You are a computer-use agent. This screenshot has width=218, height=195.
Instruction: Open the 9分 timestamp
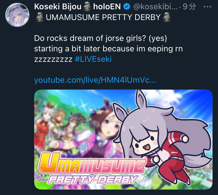click(x=189, y=6)
